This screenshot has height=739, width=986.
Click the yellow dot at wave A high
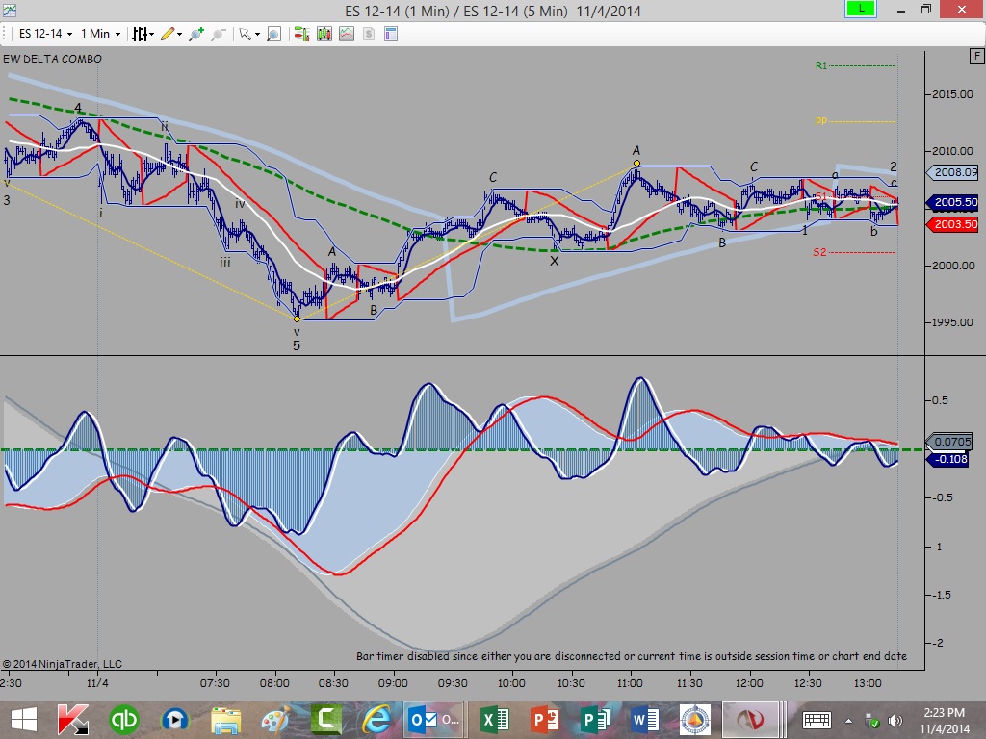coord(637,164)
